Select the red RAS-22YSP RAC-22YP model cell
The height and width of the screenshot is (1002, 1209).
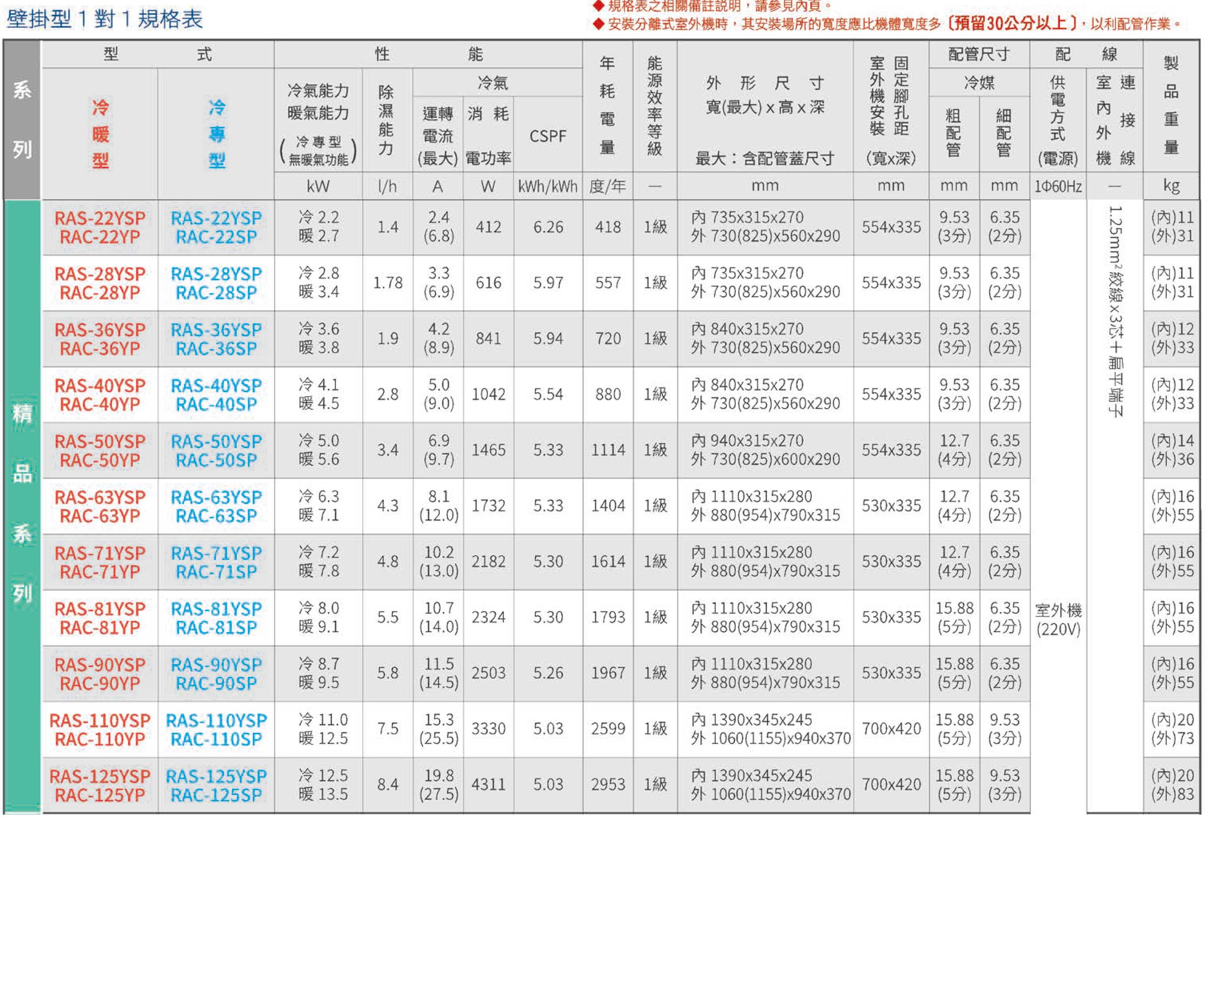coord(100,227)
